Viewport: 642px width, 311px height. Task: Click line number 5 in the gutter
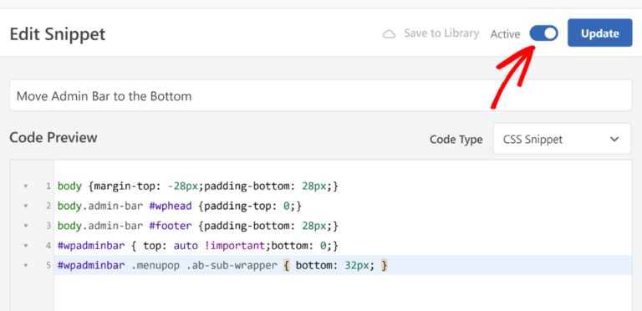(48, 265)
